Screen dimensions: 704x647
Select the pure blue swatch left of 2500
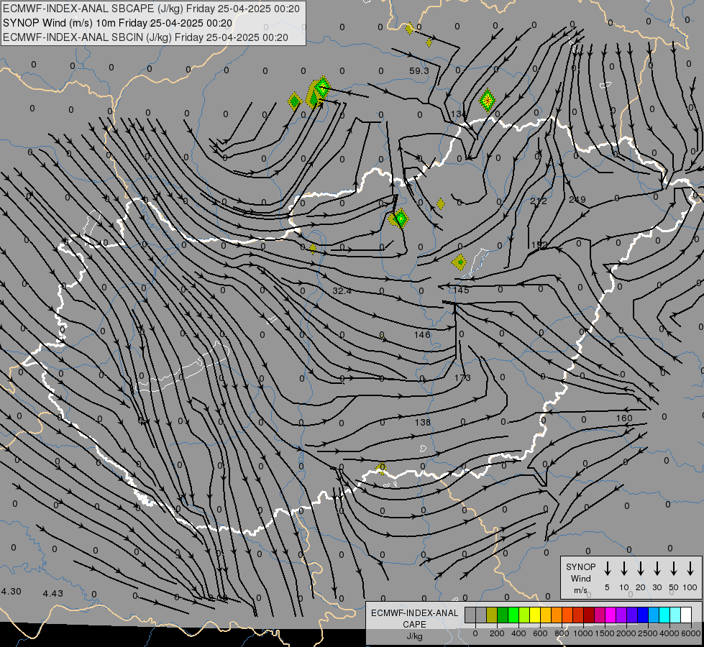(x=643, y=615)
